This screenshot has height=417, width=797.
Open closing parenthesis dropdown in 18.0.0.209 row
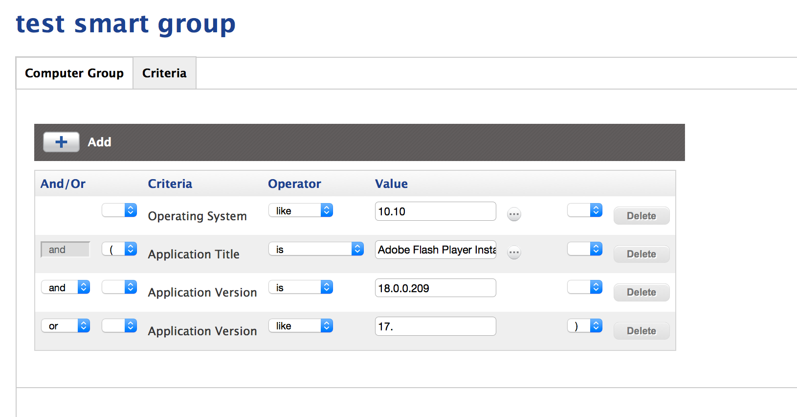click(x=585, y=287)
